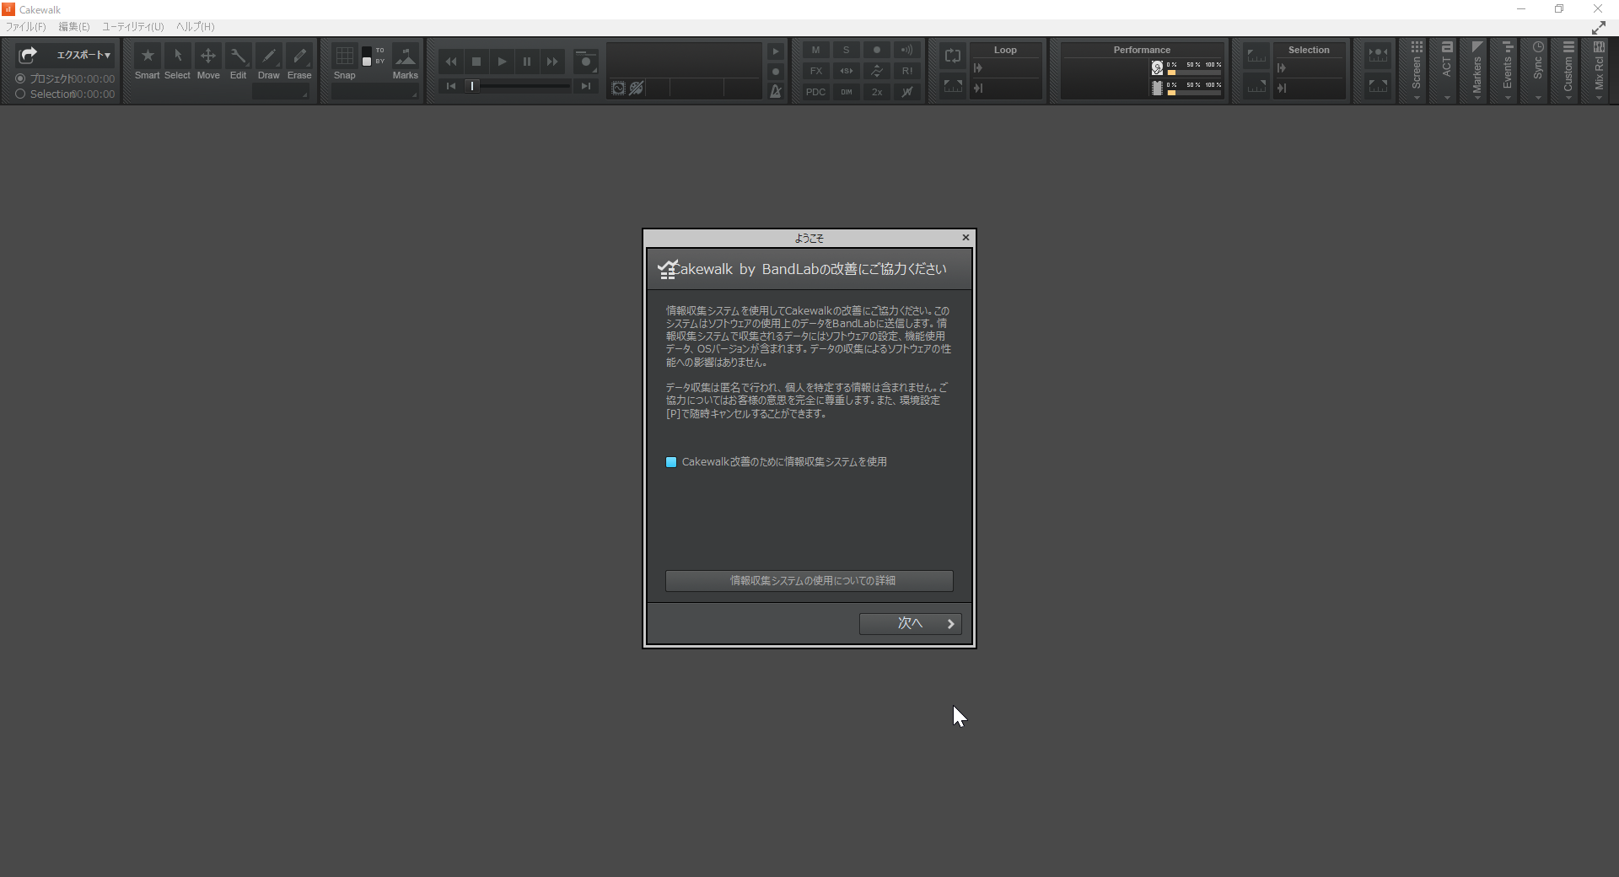The width and height of the screenshot is (1619, 877).
Task: Select the プロジェクト radio button
Action: click(20, 78)
